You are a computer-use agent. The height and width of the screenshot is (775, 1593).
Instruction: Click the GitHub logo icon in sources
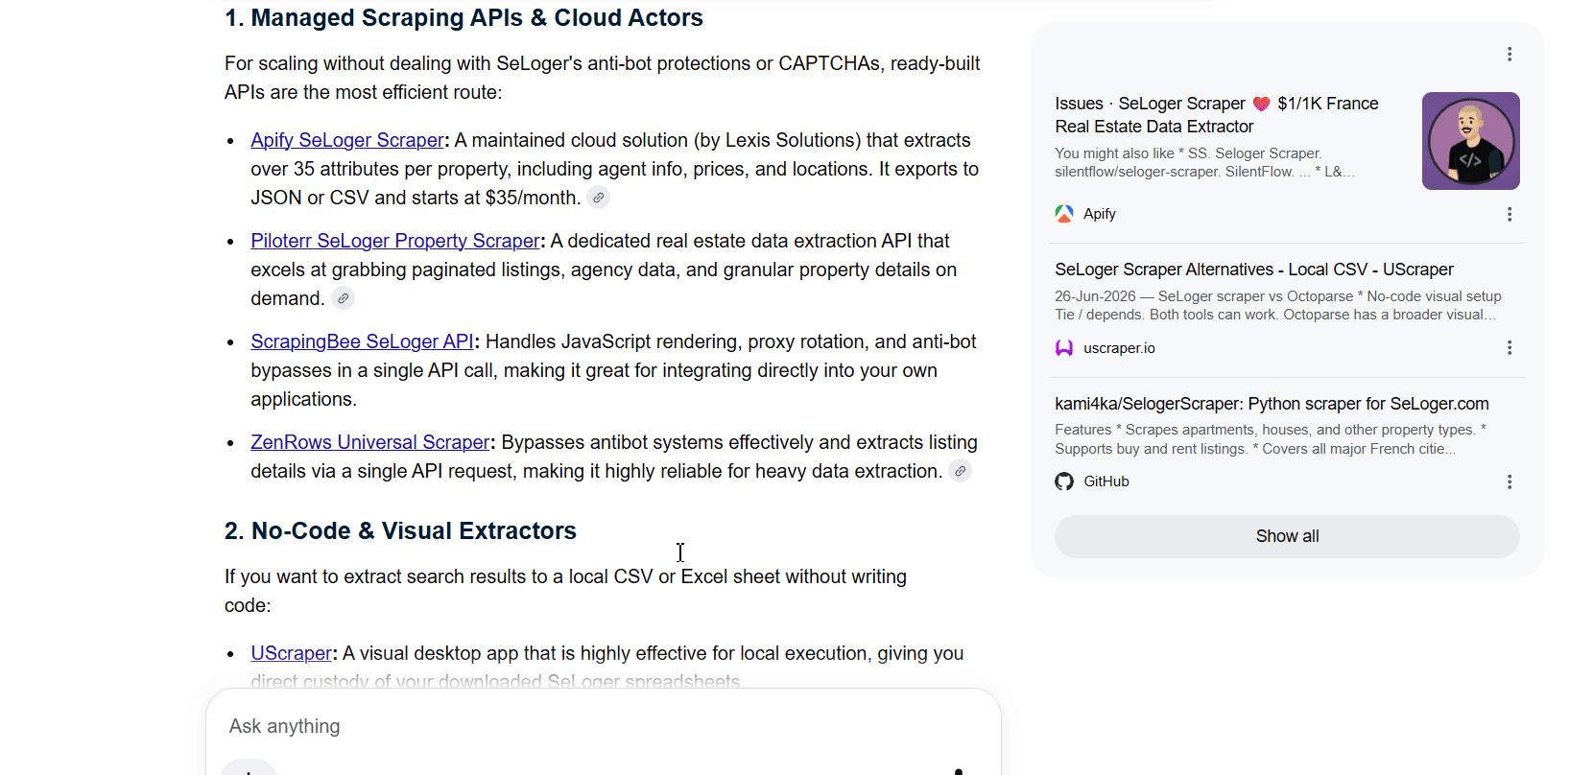coord(1064,481)
